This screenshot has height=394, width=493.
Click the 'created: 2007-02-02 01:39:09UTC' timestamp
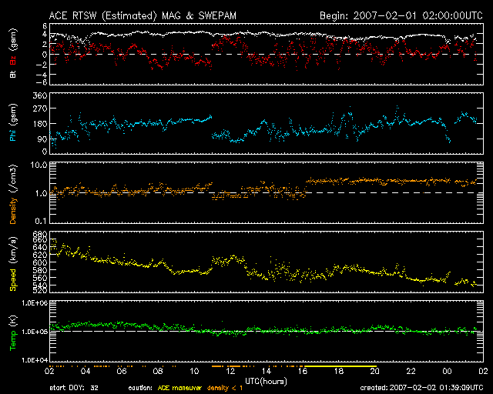[x=421, y=388]
